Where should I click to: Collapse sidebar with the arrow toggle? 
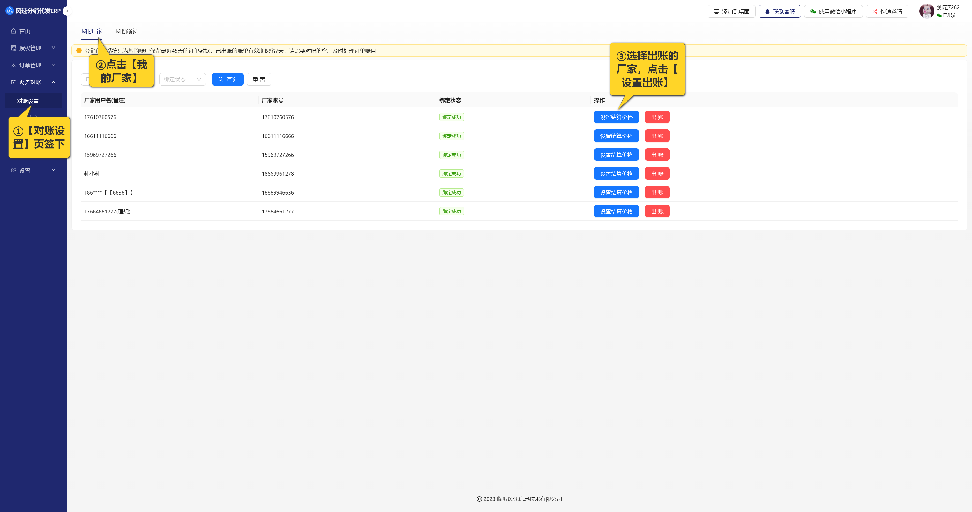coord(67,11)
